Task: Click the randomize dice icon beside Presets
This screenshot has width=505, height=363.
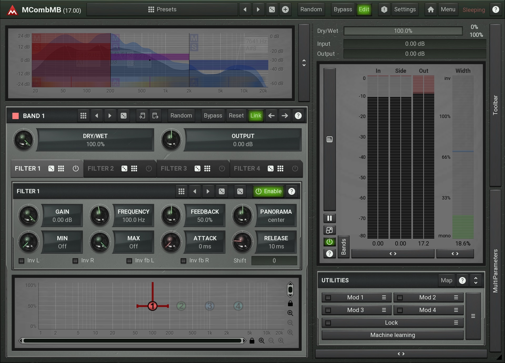Action: (x=272, y=10)
